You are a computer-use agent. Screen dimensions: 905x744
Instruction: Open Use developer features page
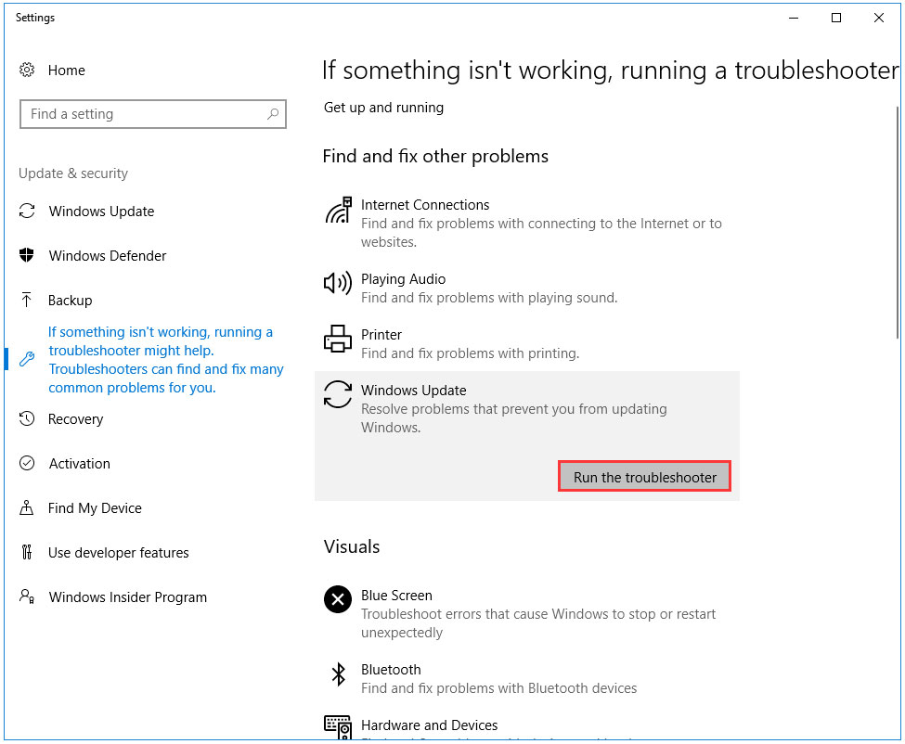(x=118, y=552)
